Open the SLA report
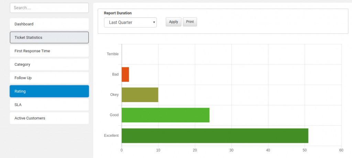The image size is (352, 158). [49, 105]
